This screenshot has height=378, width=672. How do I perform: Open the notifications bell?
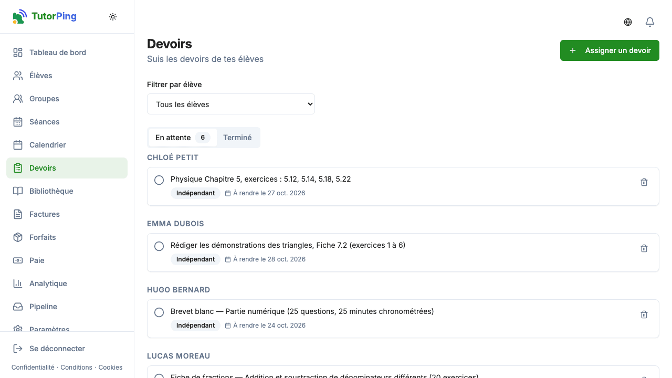[650, 22]
